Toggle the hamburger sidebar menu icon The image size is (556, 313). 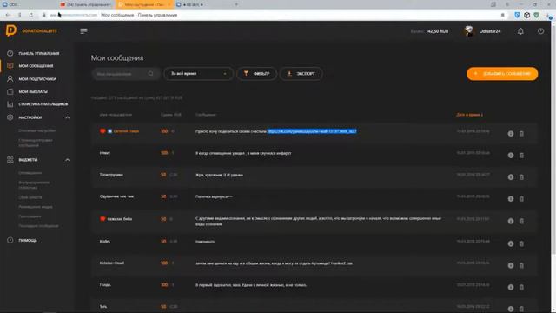(83, 31)
